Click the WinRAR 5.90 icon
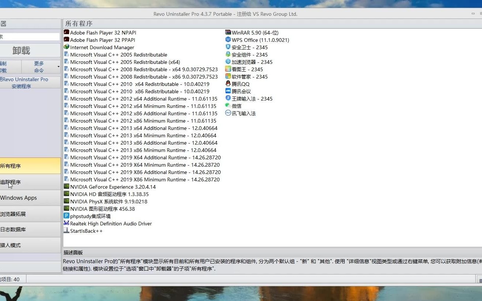 (228, 32)
